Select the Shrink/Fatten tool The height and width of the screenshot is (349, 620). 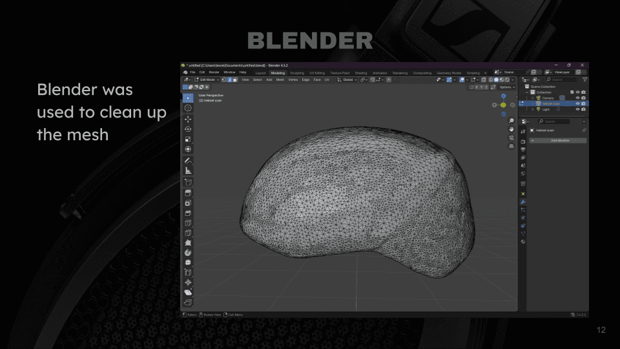[x=188, y=282]
